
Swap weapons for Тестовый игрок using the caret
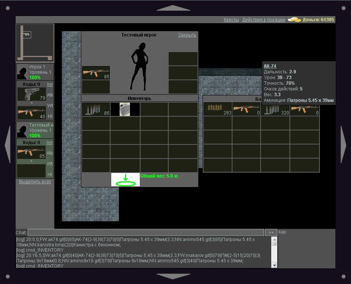point(32,161)
